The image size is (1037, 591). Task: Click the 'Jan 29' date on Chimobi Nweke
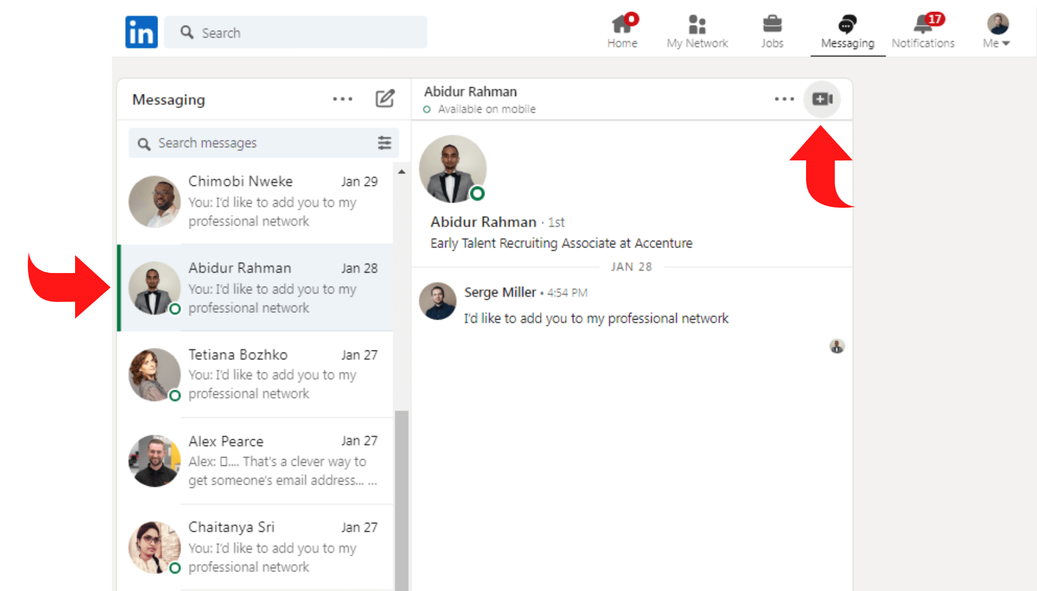click(x=360, y=181)
